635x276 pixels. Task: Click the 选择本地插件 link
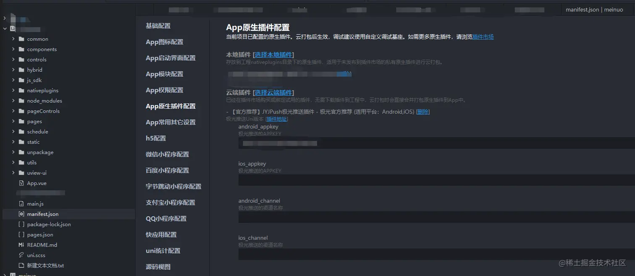click(274, 55)
